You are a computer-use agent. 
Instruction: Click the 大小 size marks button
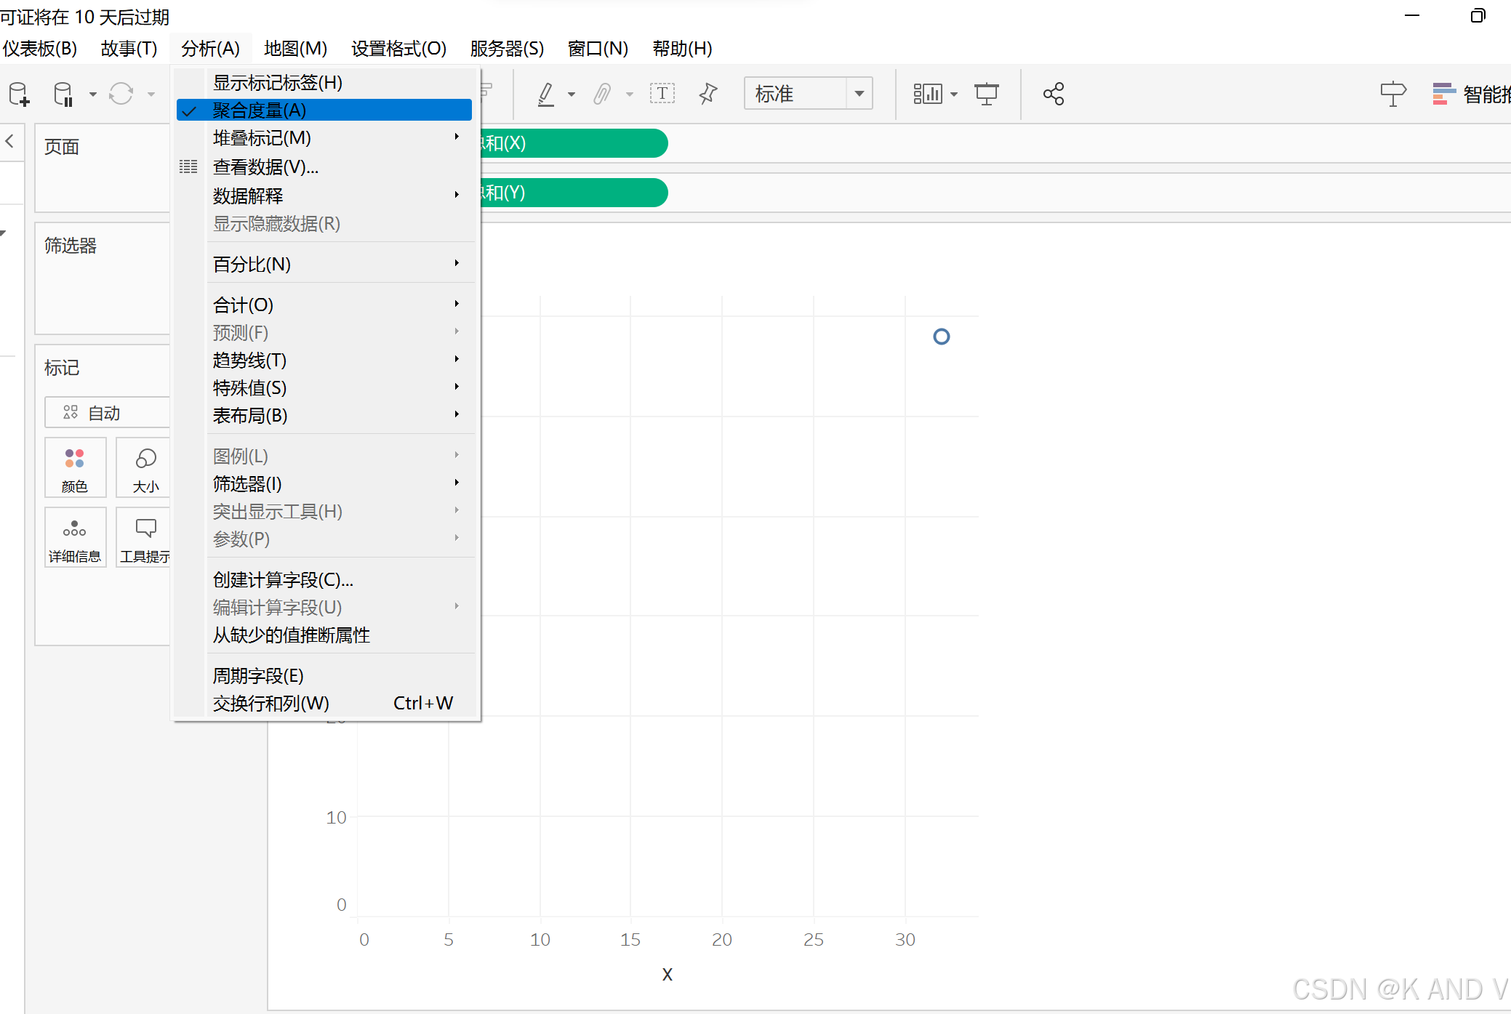click(145, 467)
